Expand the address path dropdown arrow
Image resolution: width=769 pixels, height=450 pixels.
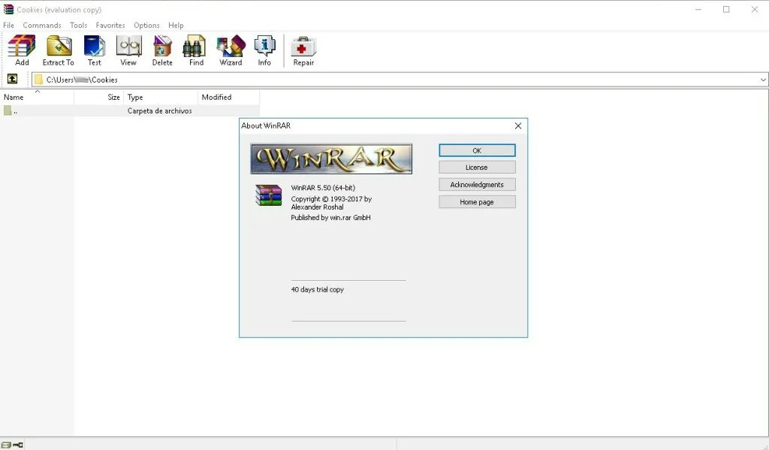click(x=763, y=80)
